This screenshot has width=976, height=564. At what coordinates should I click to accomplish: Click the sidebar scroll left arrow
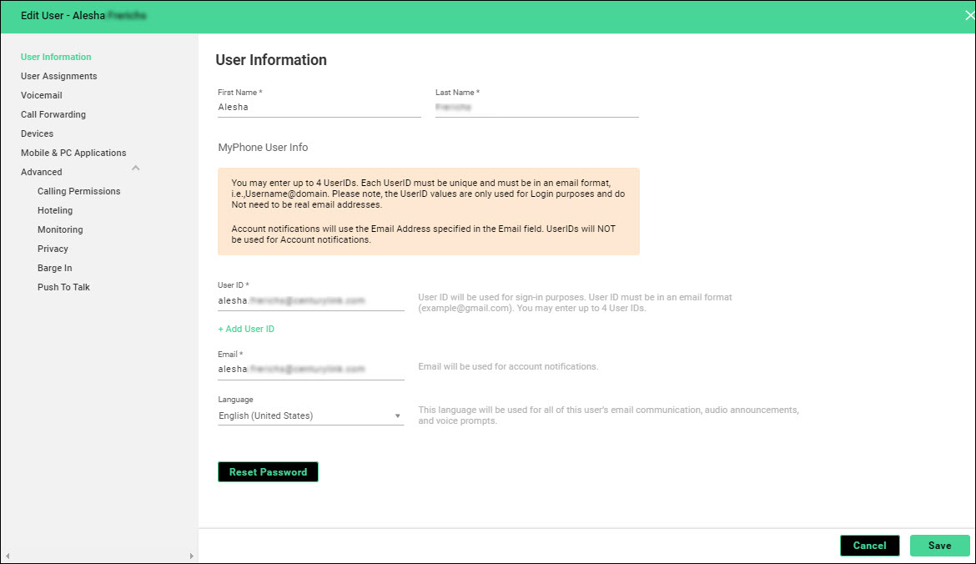(x=8, y=556)
